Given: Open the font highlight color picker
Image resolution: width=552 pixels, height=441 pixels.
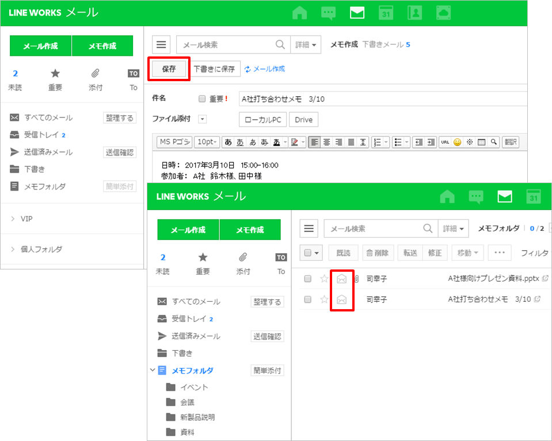Looking at the screenshot, I should pyautogui.click(x=296, y=142).
